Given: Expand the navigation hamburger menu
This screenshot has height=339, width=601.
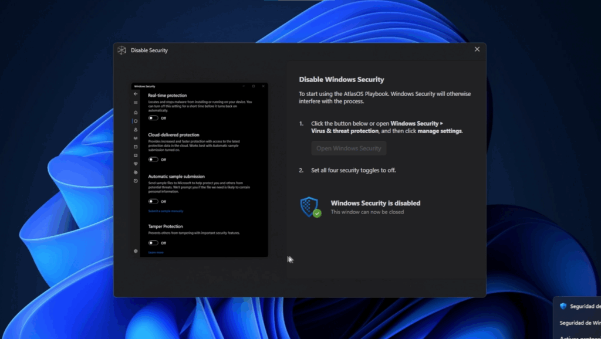Looking at the screenshot, I should [136, 103].
